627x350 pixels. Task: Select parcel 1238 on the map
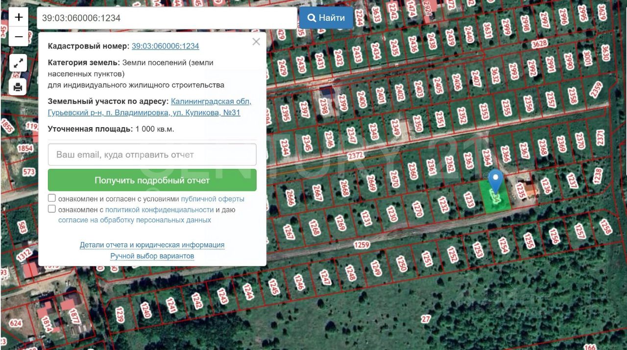(x=598, y=175)
